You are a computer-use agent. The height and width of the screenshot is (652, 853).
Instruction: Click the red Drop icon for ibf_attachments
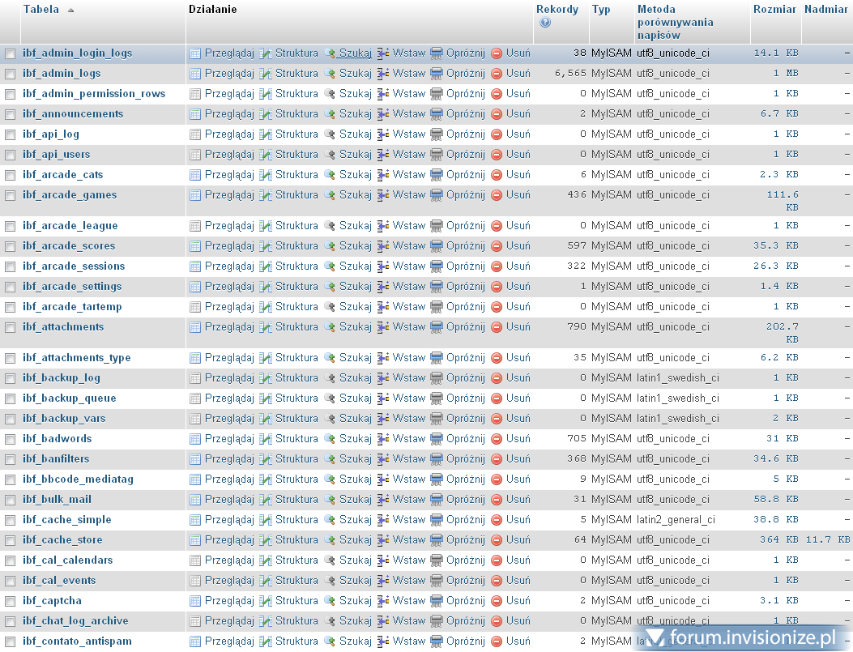click(x=497, y=327)
